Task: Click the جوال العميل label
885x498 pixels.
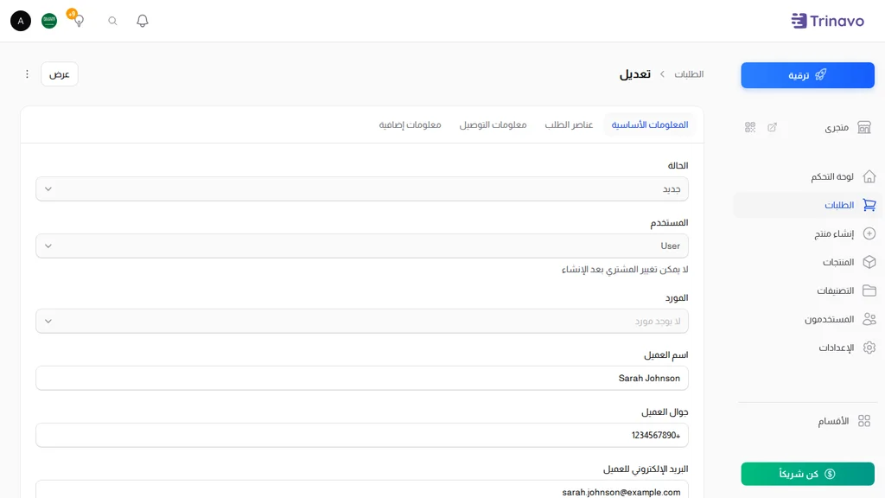Action: click(665, 412)
